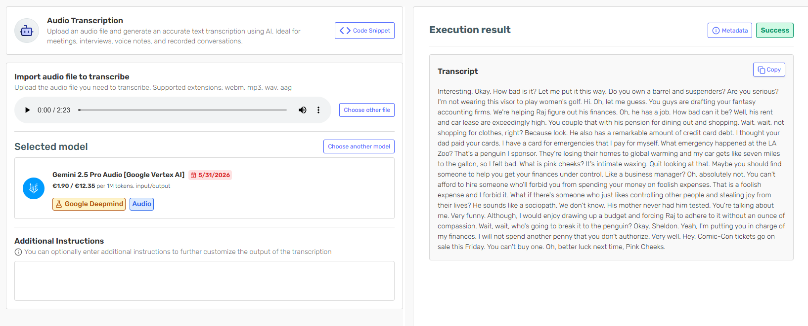Click the angle-brackets icon on Code Snippet
The image size is (808, 326).
[345, 30]
